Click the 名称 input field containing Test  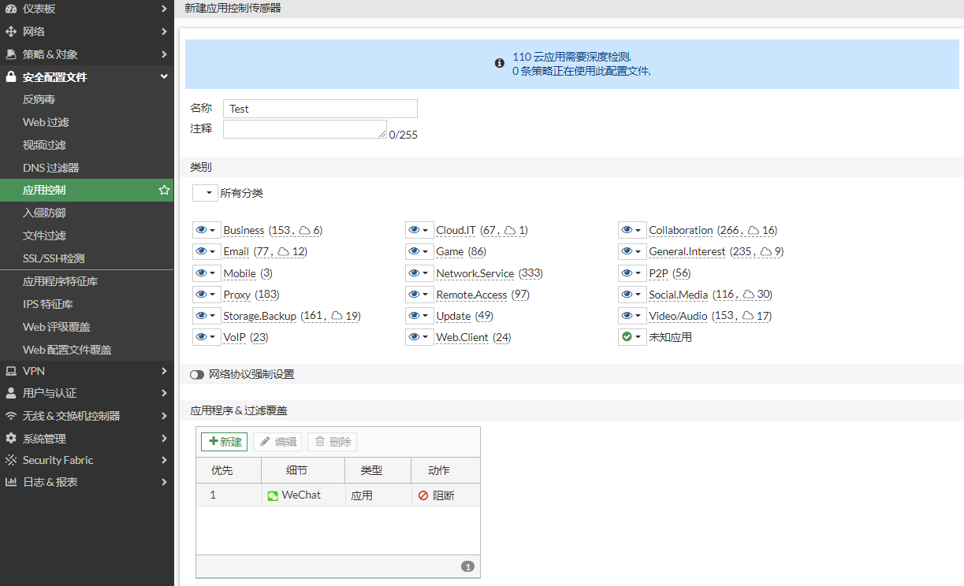pyautogui.click(x=320, y=109)
